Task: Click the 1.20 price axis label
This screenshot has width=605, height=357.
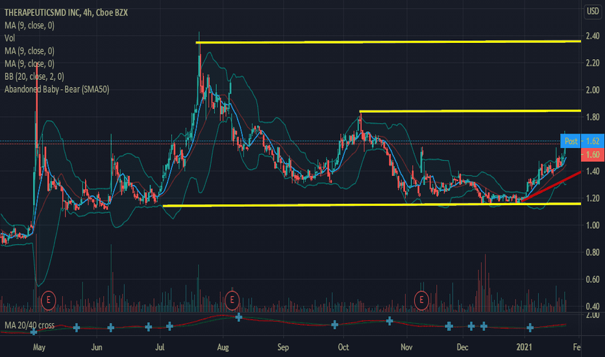Action: (593, 198)
